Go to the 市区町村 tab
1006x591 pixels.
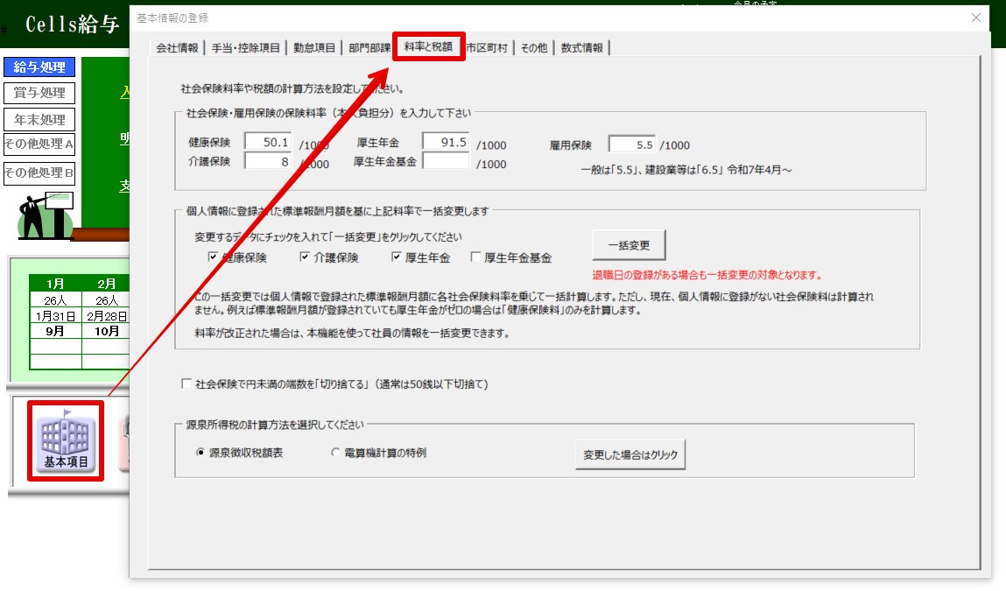487,48
